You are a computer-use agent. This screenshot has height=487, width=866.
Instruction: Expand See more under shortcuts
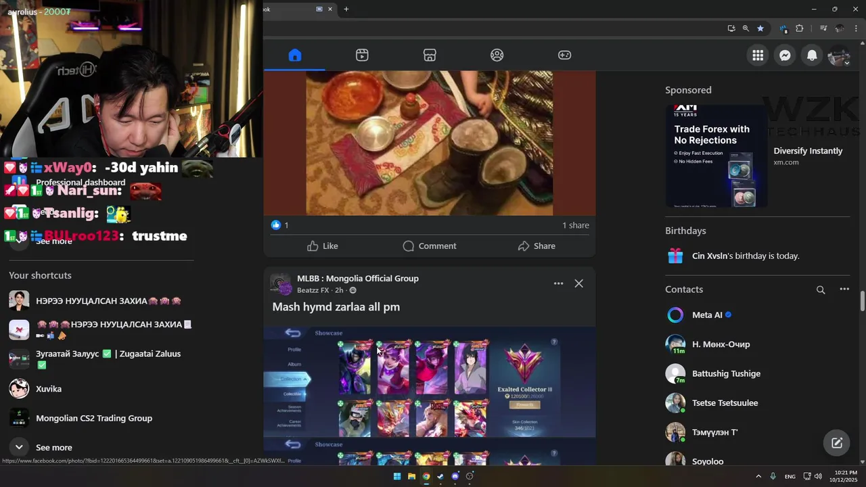(53, 448)
